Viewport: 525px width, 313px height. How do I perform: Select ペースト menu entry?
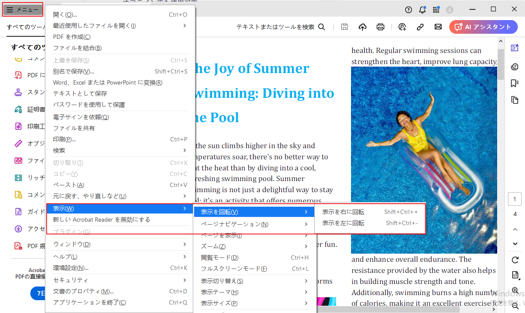click(x=120, y=185)
